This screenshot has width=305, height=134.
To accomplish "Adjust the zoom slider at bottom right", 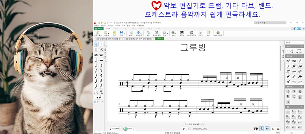I will pos(292,133).
